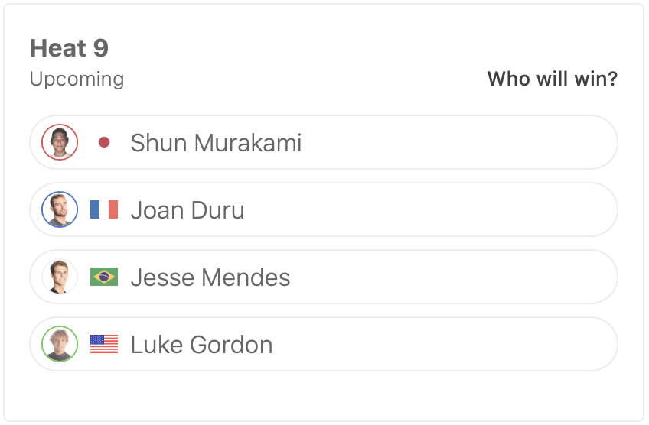Select the Luke Gordon name label
Screen dimensions: 649x425
201,345
